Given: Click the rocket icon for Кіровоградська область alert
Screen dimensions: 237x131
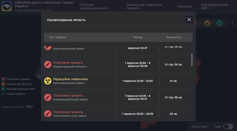Looking at the screenshot, I should pyautogui.click(x=48, y=65).
